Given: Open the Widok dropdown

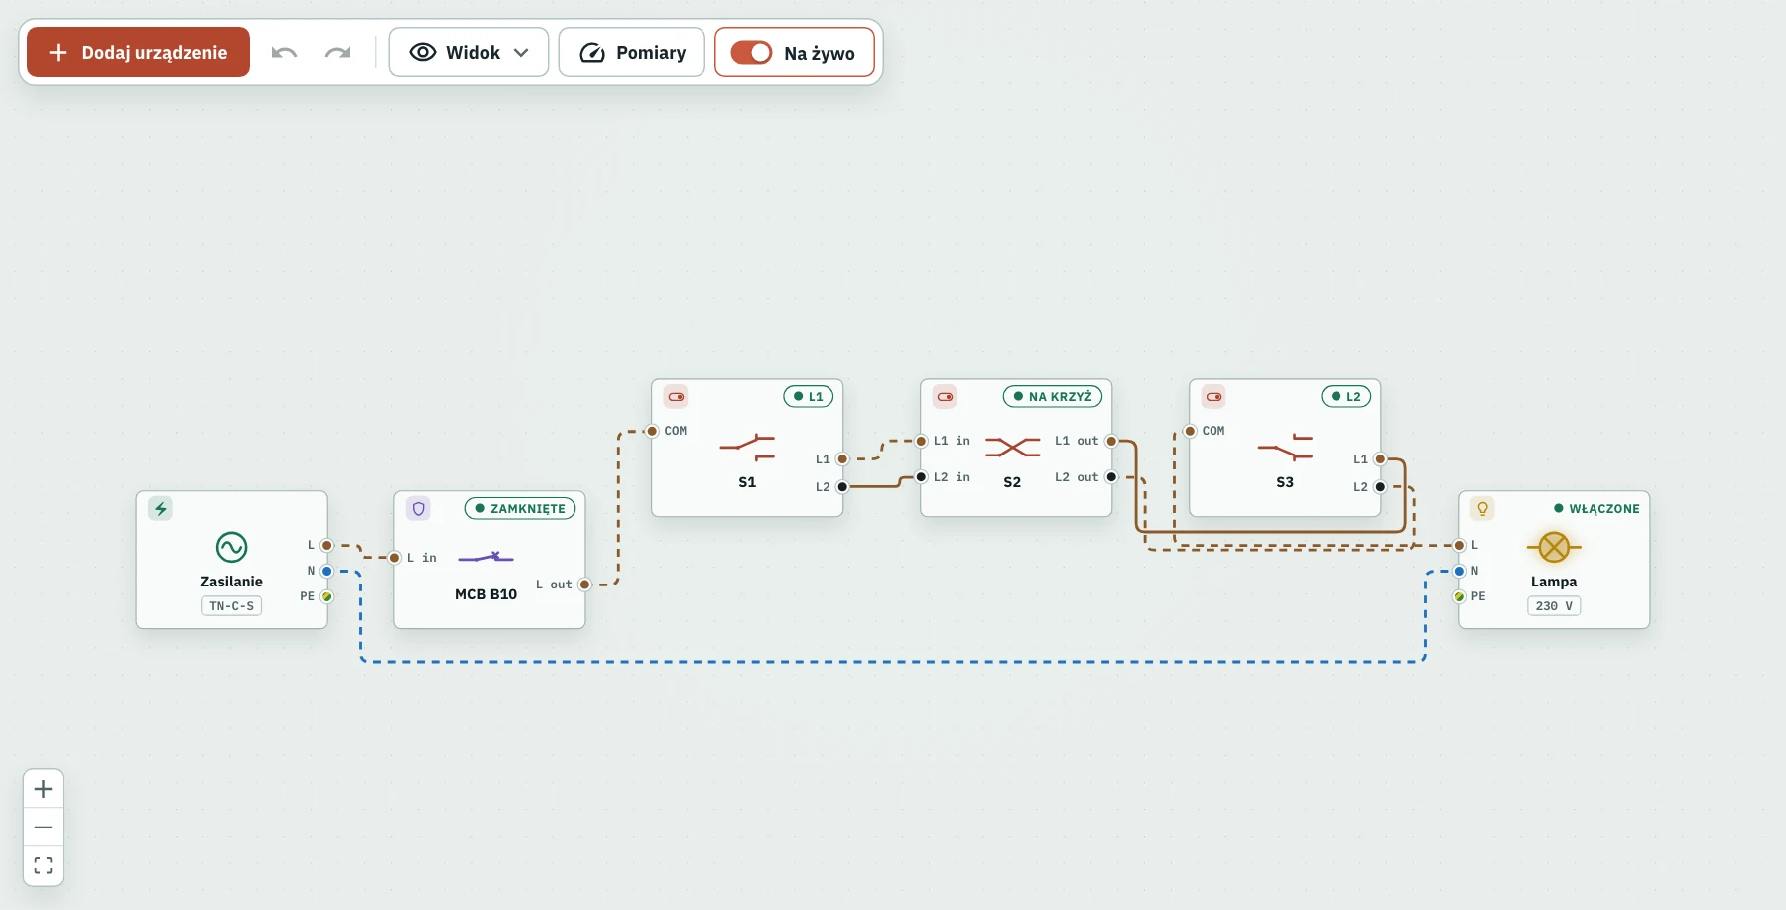Looking at the screenshot, I should coord(468,53).
